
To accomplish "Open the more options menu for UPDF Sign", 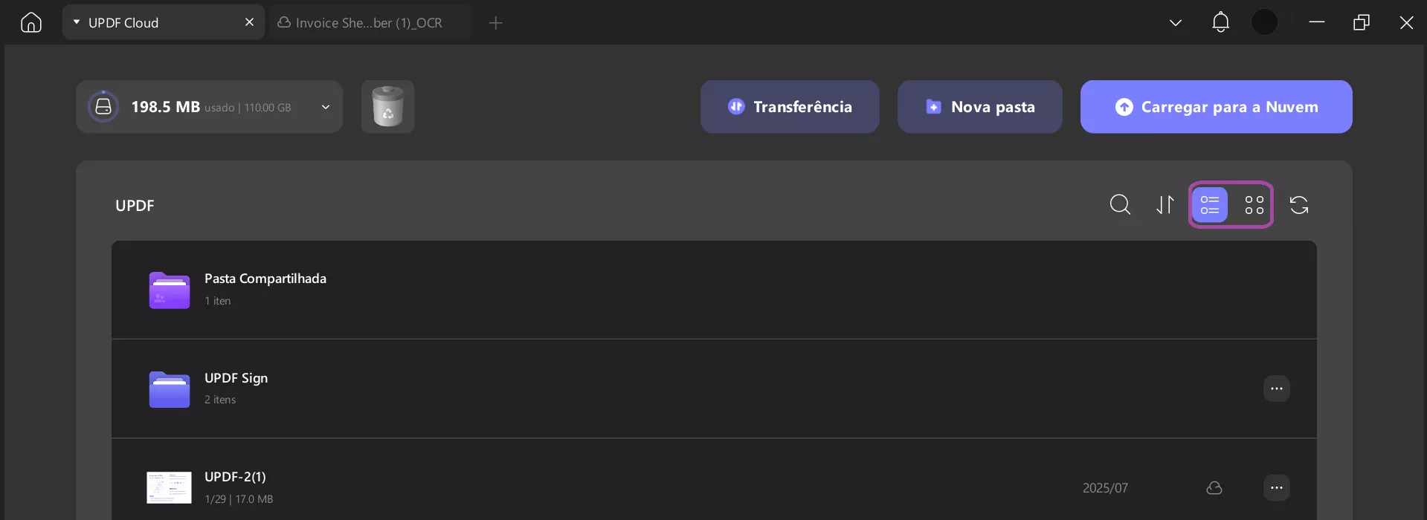I will coord(1277,388).
